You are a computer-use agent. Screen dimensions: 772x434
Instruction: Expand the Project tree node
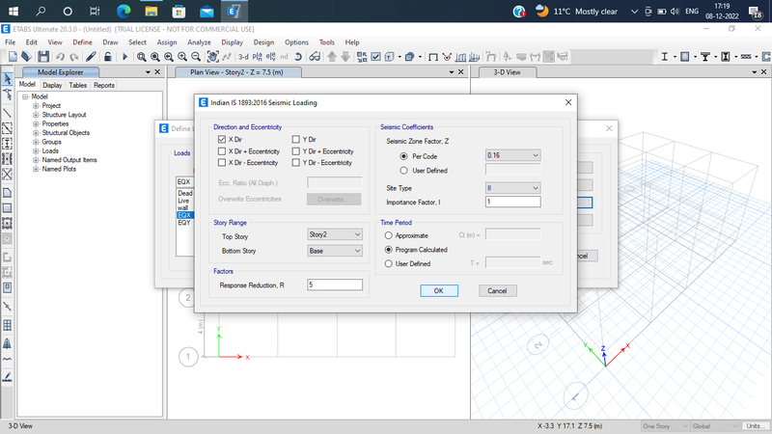pos(36,106)
